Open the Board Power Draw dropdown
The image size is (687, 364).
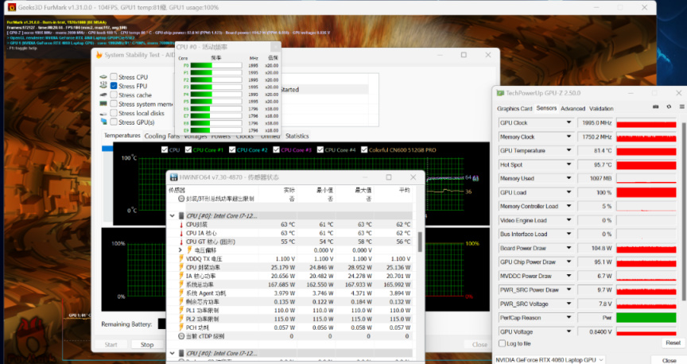569,248
